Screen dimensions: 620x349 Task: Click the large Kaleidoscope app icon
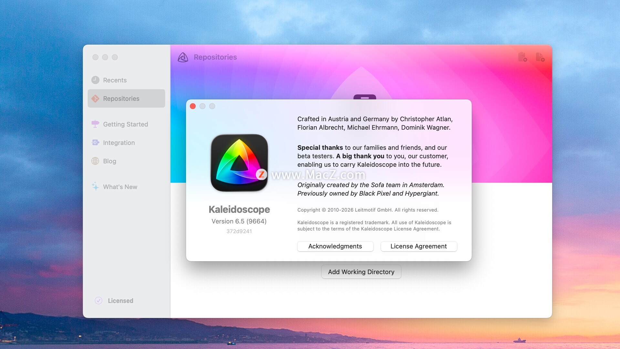pos(239,163)
